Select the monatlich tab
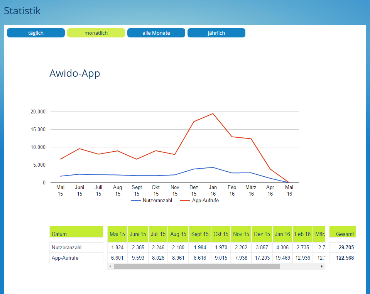 [96, 33]
